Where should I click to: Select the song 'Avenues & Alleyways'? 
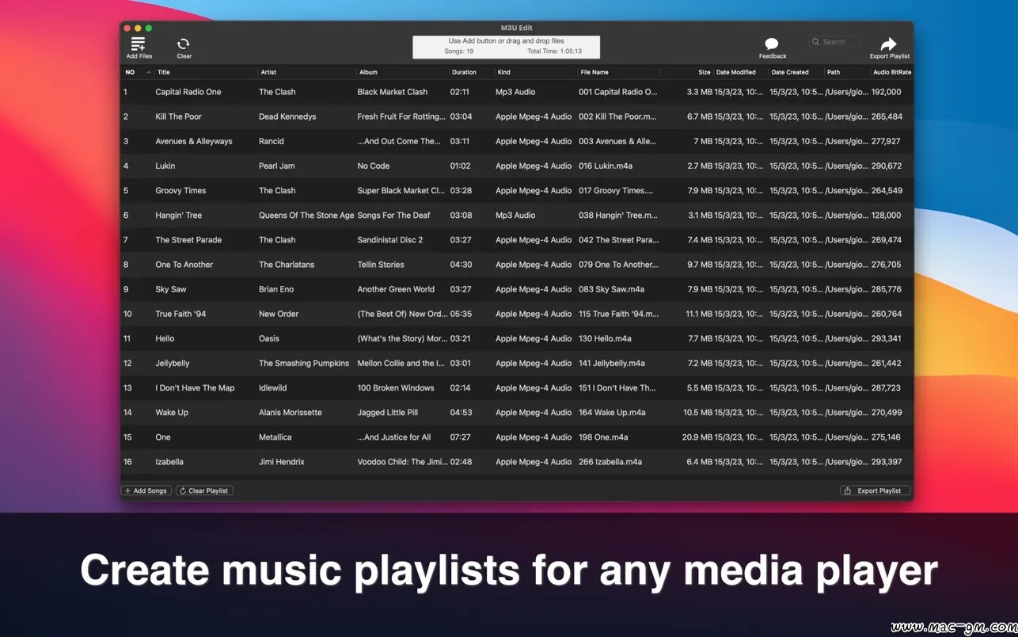coord(194,141)
